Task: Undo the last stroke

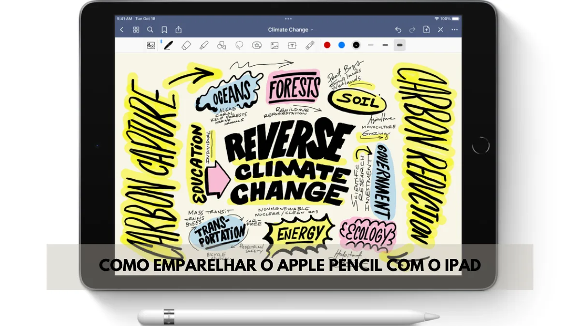Action: [398, 30]
